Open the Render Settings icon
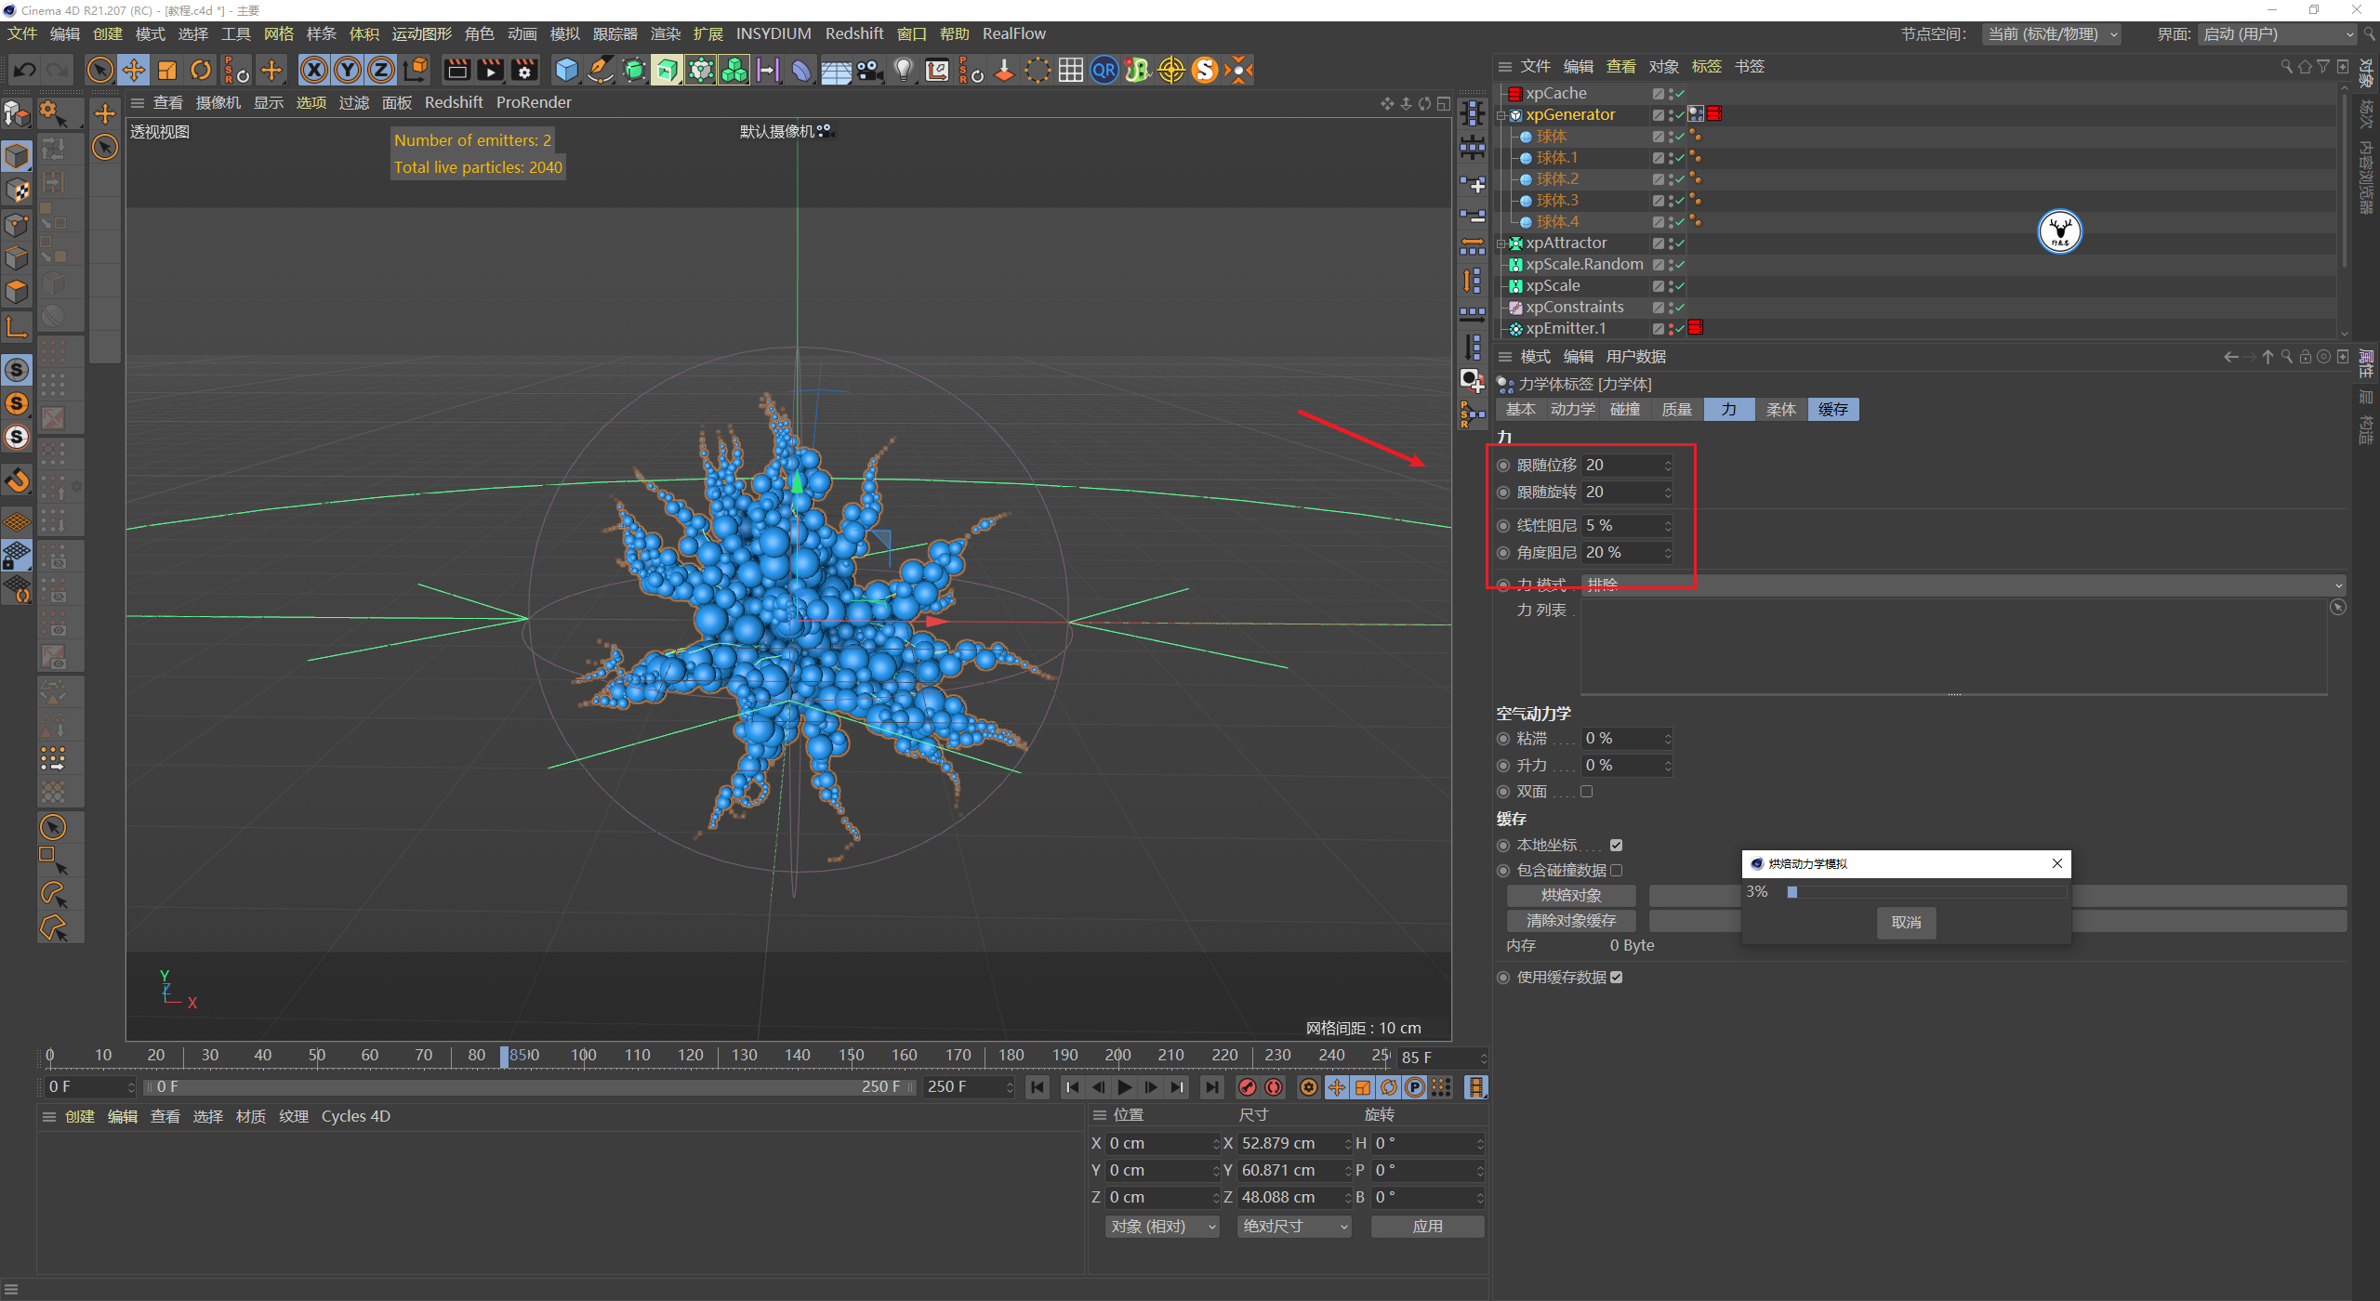Image resolution: width=2380 pixels, height=1301 pixels. (524, 70)
